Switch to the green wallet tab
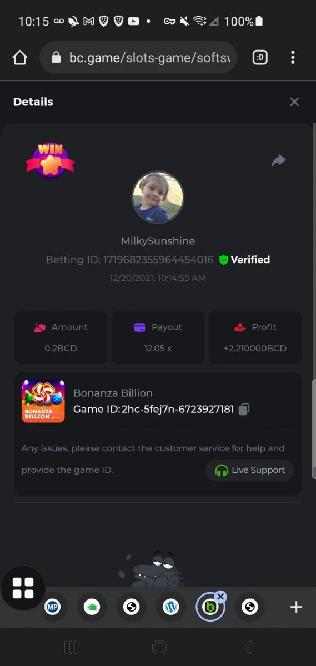316x666 pixels. pyautogui.click(x=92, y=607)
